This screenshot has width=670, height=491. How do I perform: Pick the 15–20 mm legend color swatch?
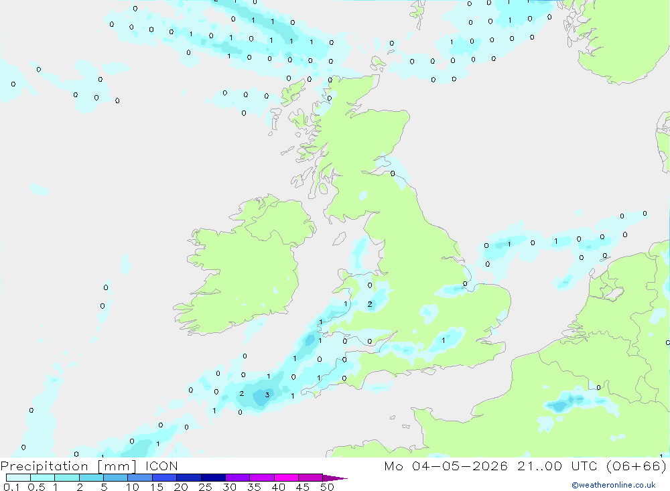point(165,478)
